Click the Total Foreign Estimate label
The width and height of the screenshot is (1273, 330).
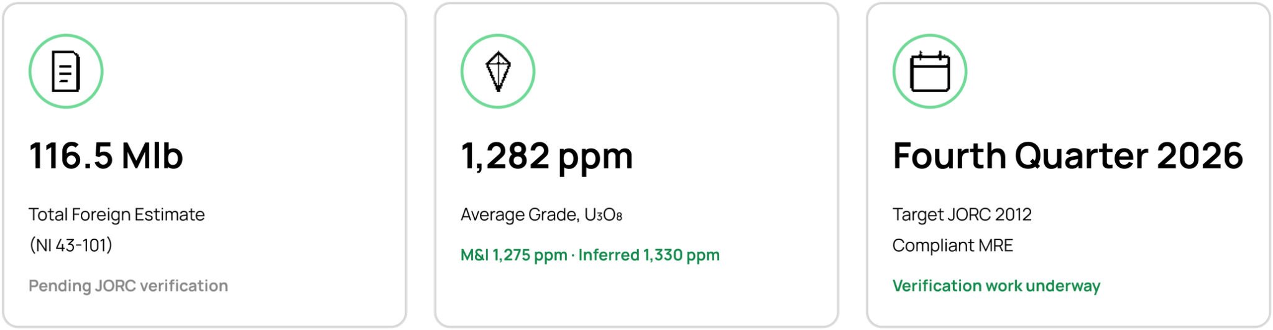click(x=117, y=214)
